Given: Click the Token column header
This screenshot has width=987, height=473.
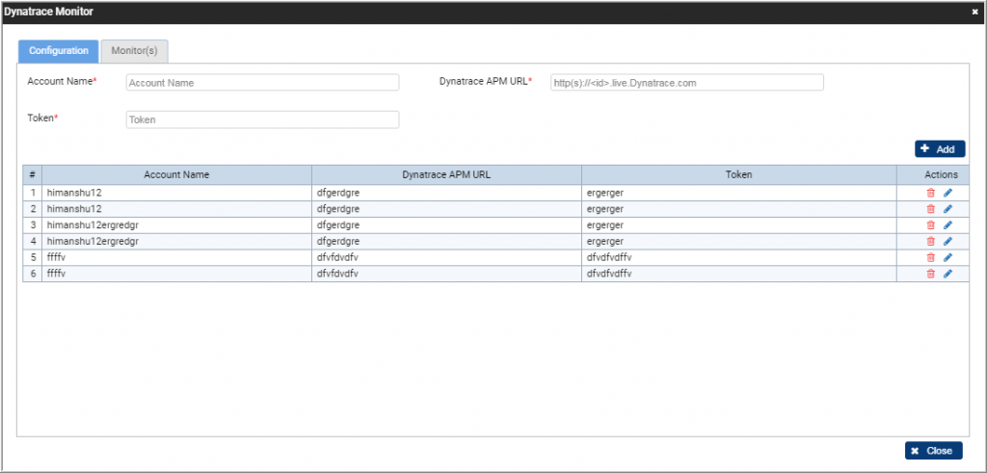Looking at the screenshot, I should pos(738,175).
